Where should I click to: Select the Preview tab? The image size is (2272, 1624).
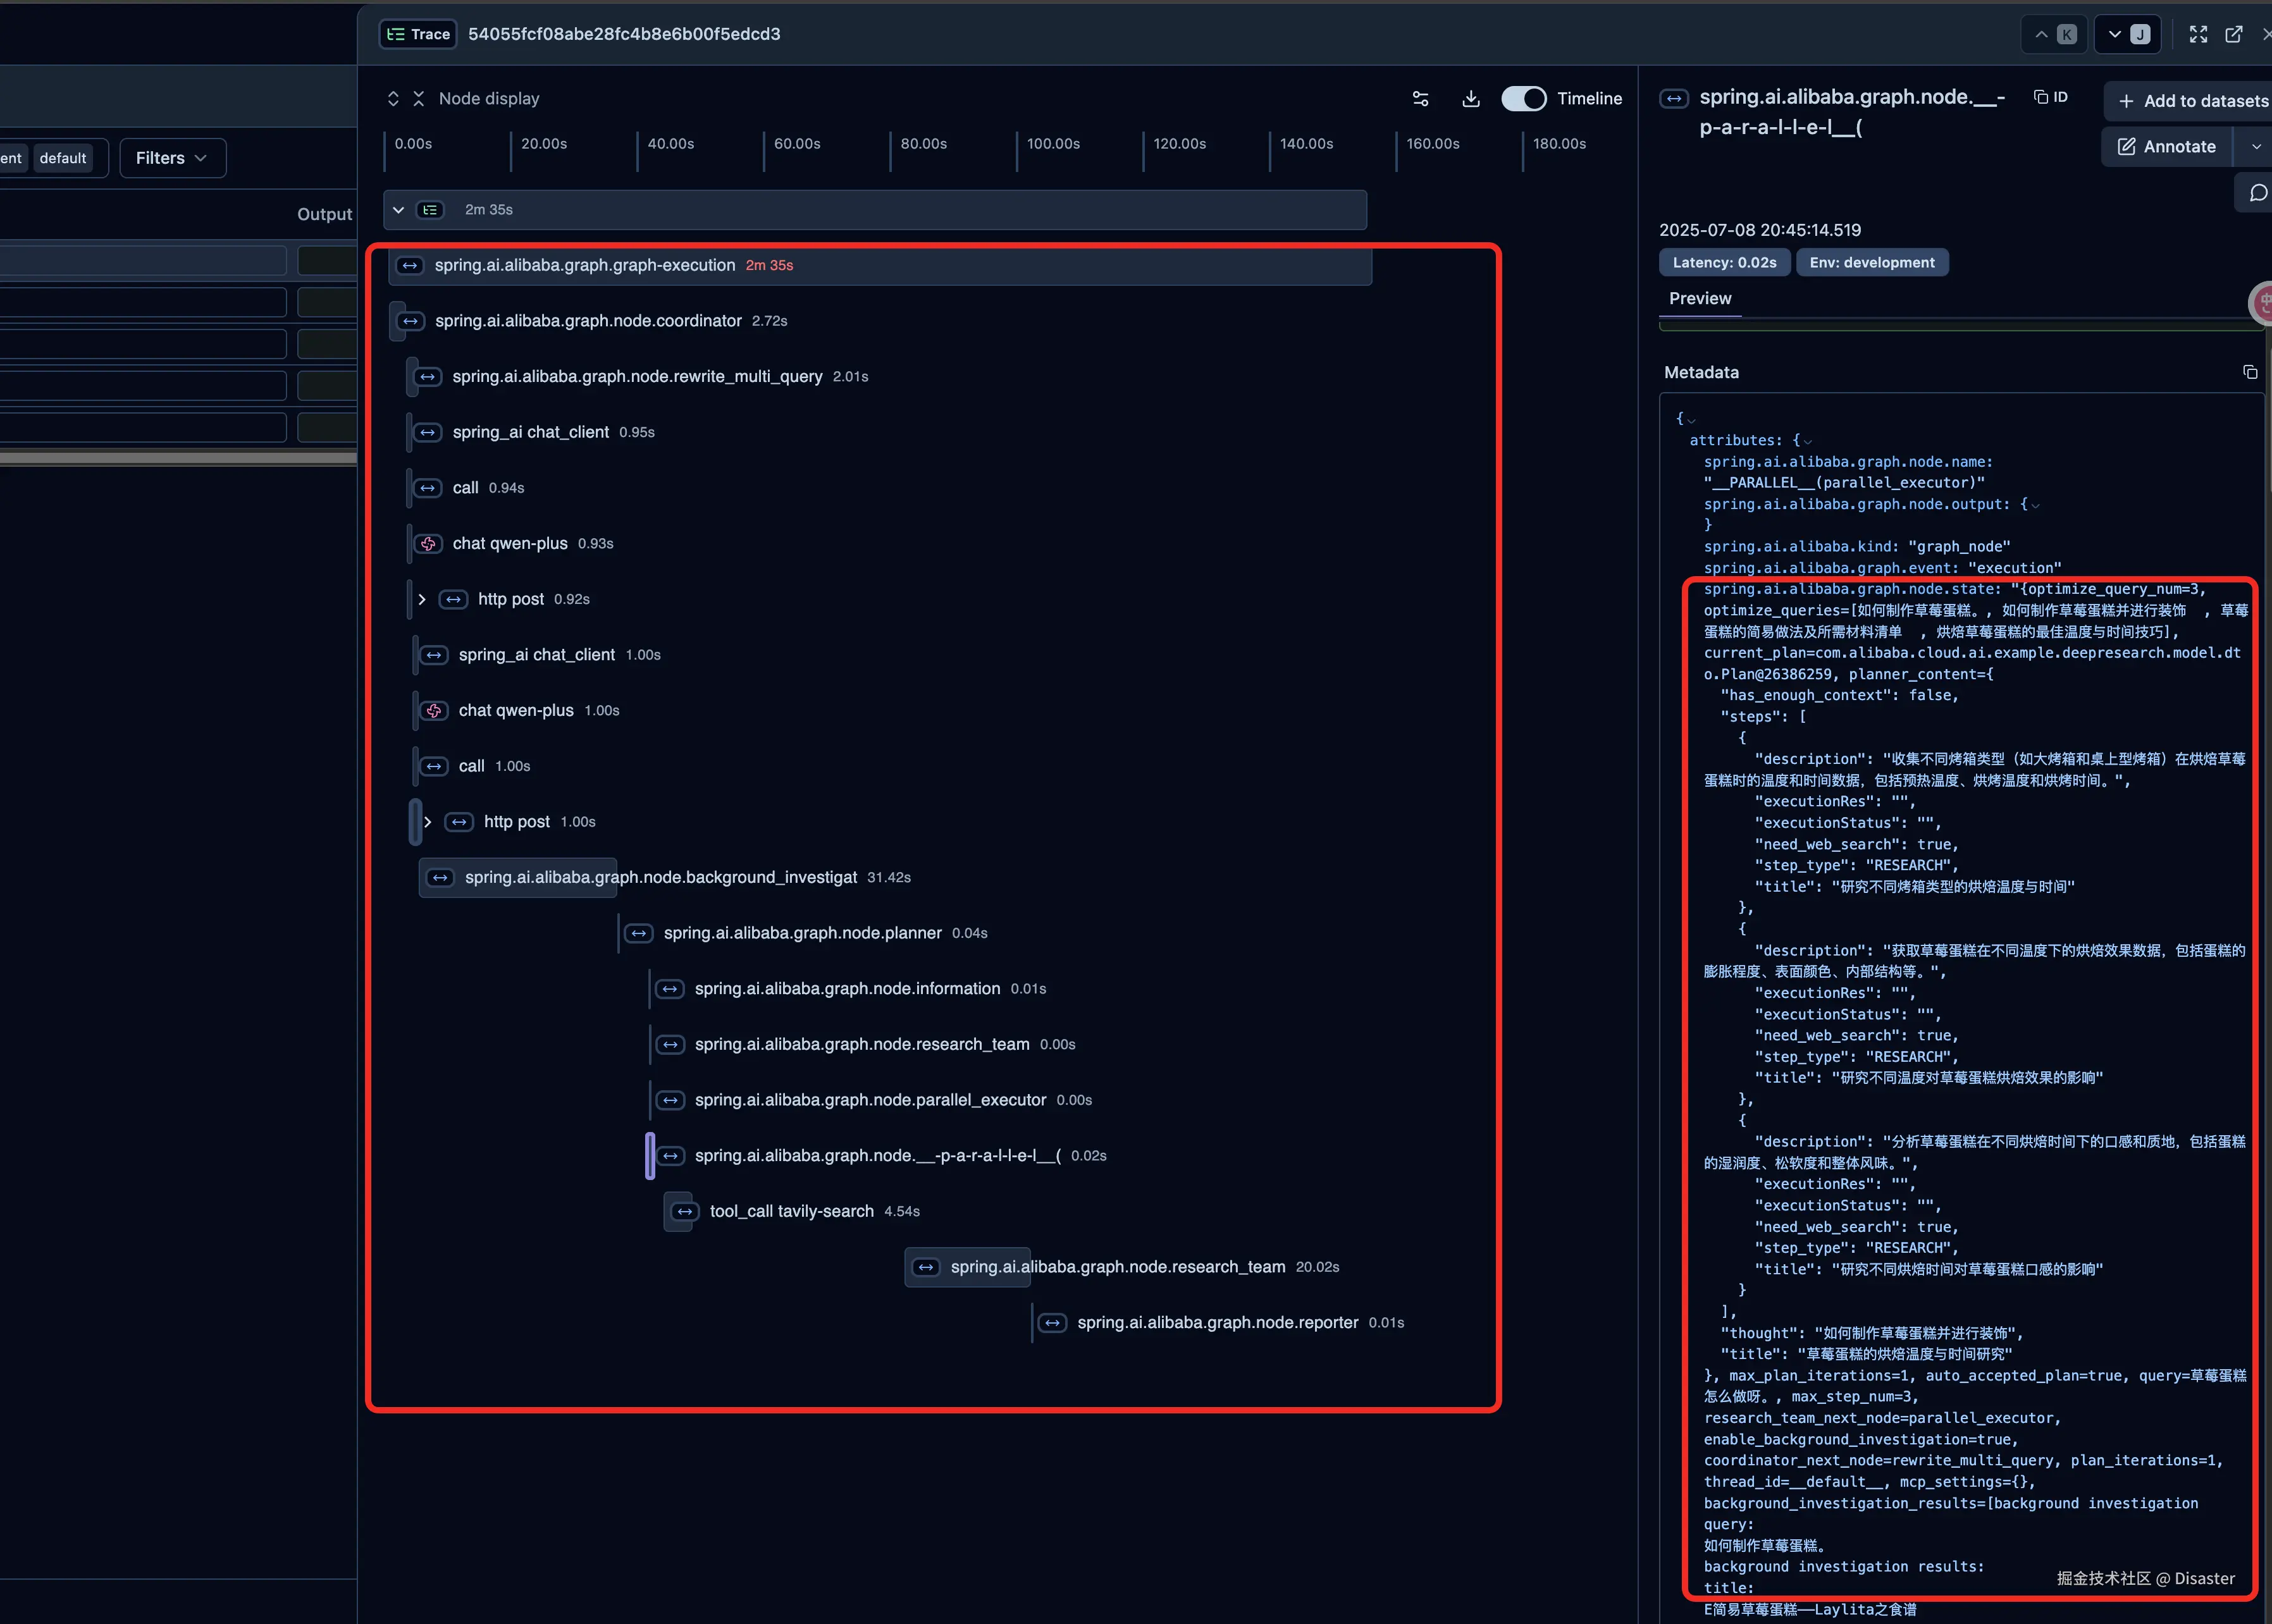point(1699,298)
